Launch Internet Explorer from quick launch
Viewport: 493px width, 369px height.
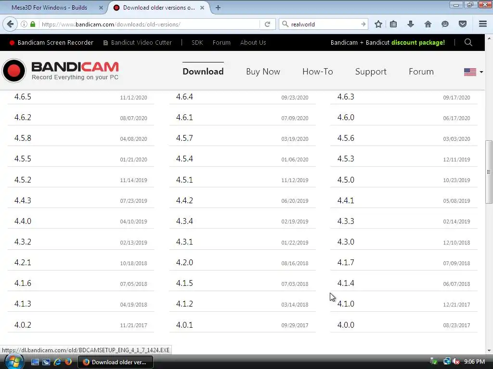pos(57,362)
